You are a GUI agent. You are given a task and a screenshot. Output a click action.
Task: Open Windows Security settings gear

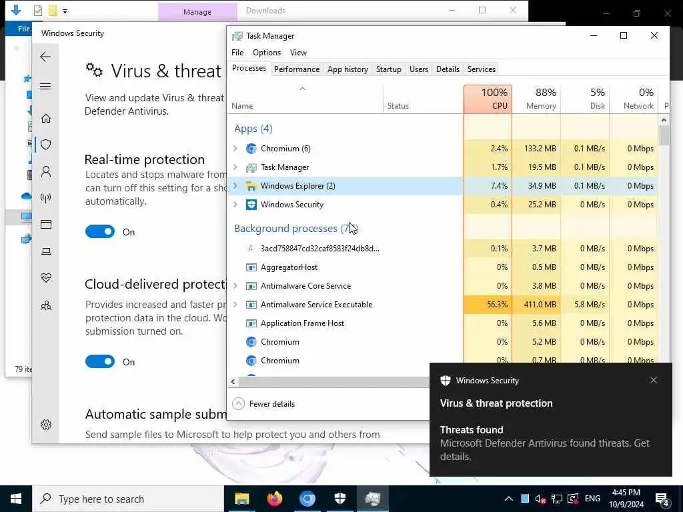(46, 425)
